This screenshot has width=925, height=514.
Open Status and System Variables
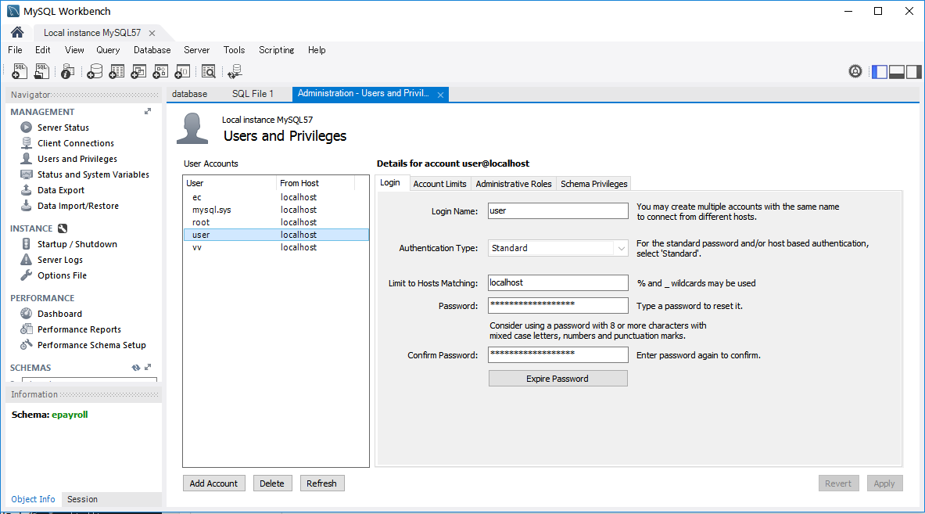[x=93, y=174]
